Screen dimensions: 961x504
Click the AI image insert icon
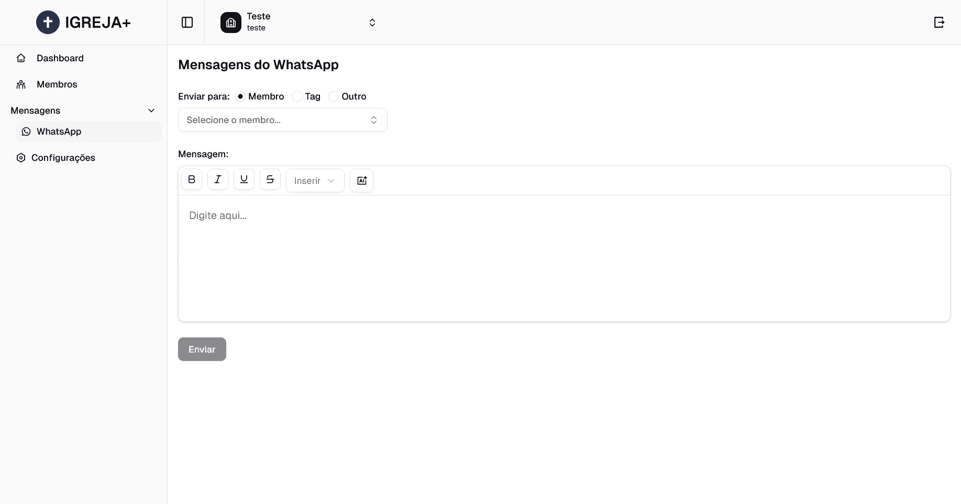pyautogui.click(x=361, y=181)
